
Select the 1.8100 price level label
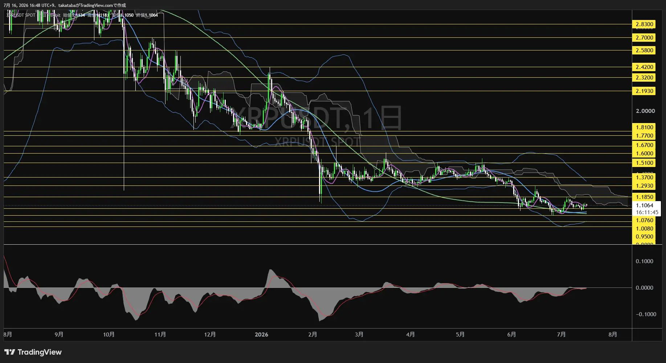coord(644,127)
